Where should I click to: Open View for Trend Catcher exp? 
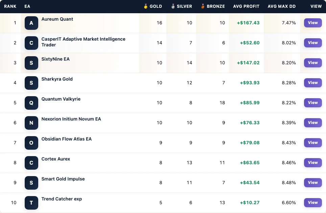(x=313, y=203)
